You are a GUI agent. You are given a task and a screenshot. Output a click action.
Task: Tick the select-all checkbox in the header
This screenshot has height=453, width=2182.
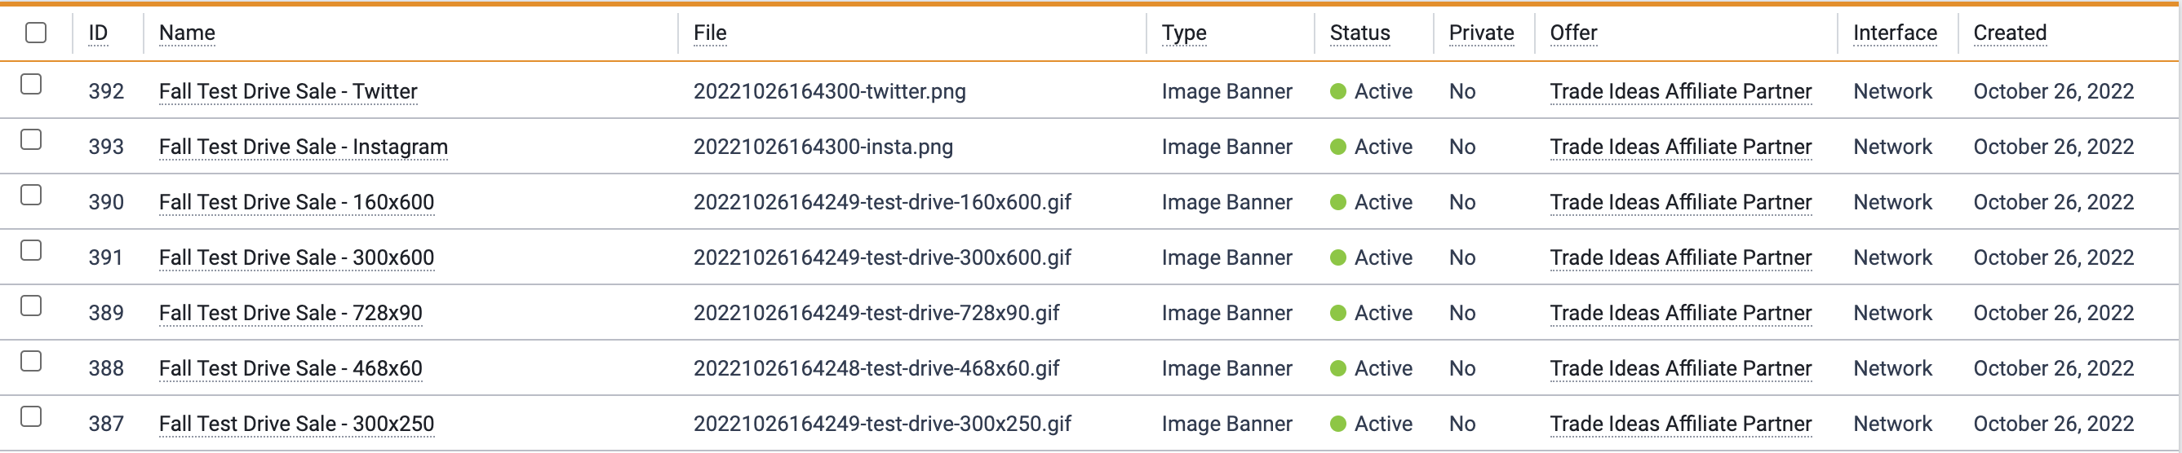point(36,33)
